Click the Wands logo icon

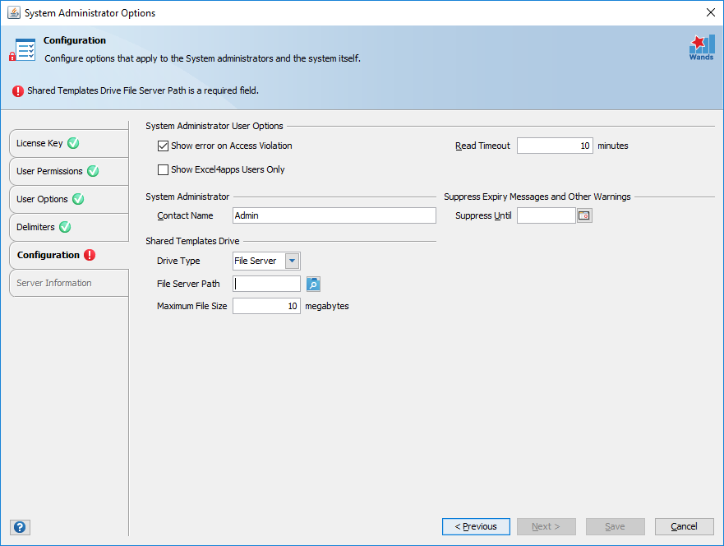702,48
